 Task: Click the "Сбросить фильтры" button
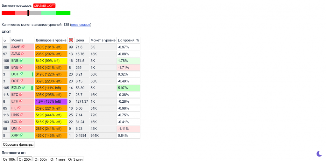tap(18, 144)
